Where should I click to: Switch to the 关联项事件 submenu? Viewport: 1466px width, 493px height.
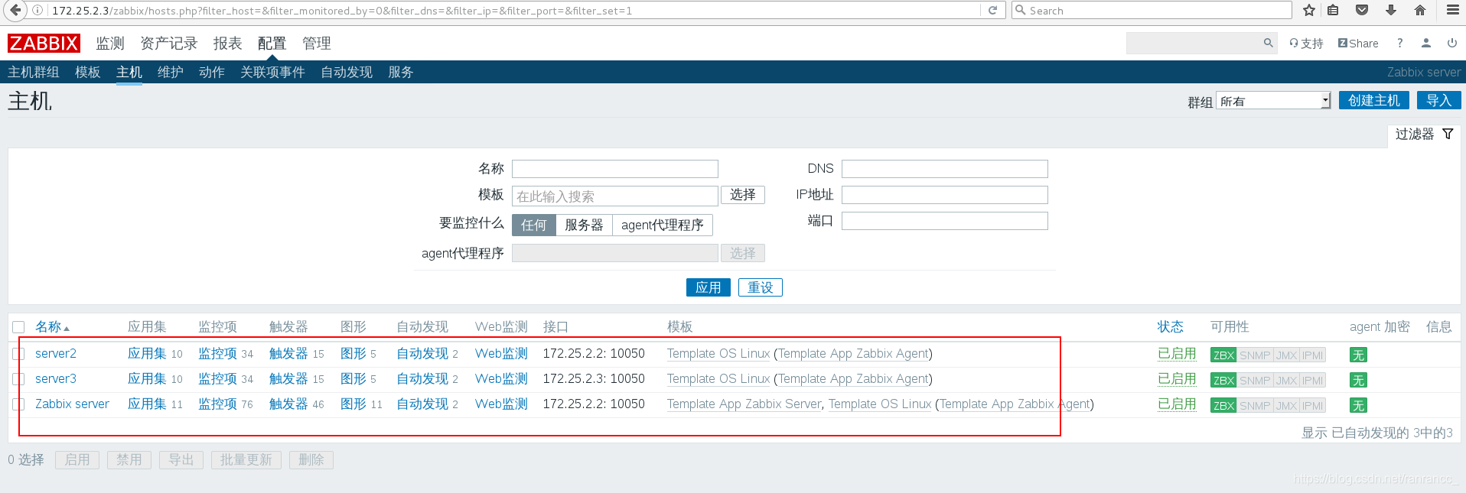click(x=272, y=72)
